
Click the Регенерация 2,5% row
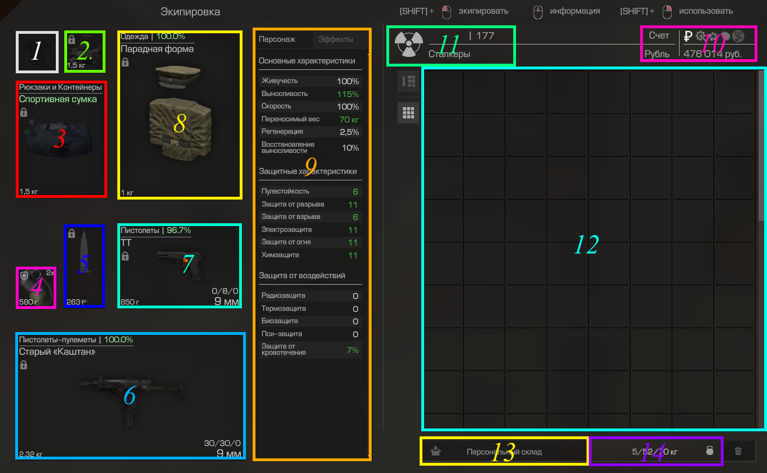pos(310,132)
